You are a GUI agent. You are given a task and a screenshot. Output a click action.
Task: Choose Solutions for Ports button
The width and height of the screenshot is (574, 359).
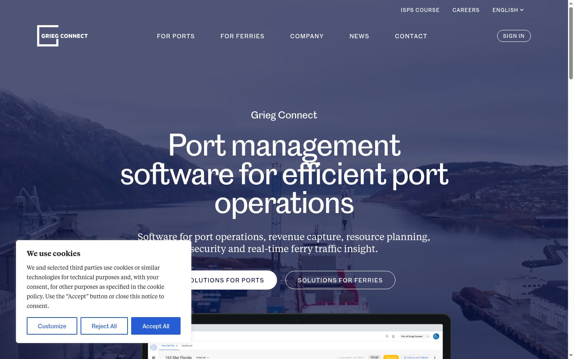tap(234, 280)
